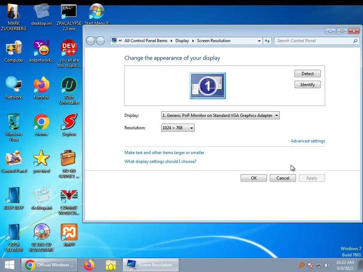363x272 pixels.
Task: Expand the recent pages arrow beside Forward
Action: pyautogui.click(x=107, y=41)
